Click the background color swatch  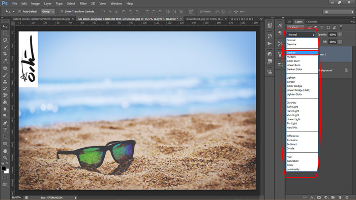(x=7, y=172)
